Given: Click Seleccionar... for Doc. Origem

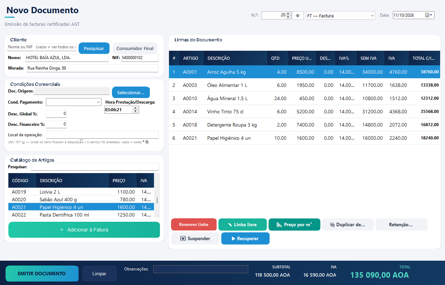Looking at the screenshot, I should [131, 92].
